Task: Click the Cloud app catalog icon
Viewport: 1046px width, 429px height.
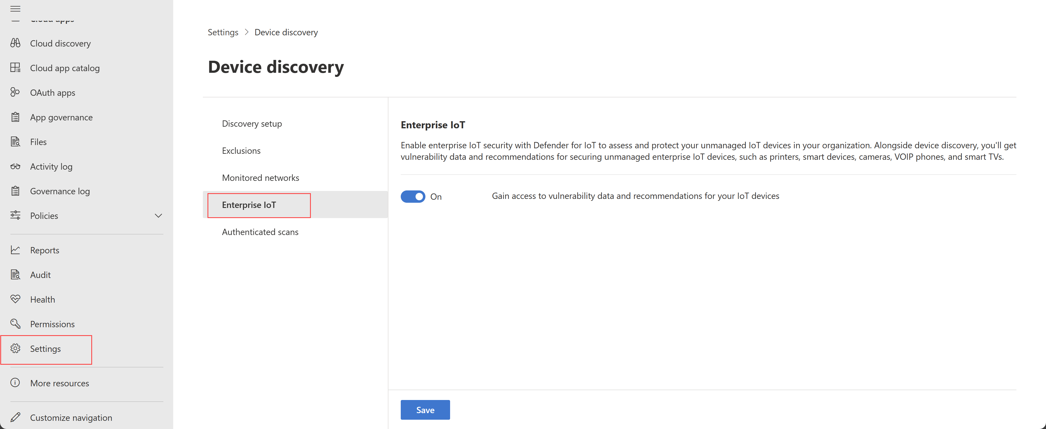Action: pos(17,67)
